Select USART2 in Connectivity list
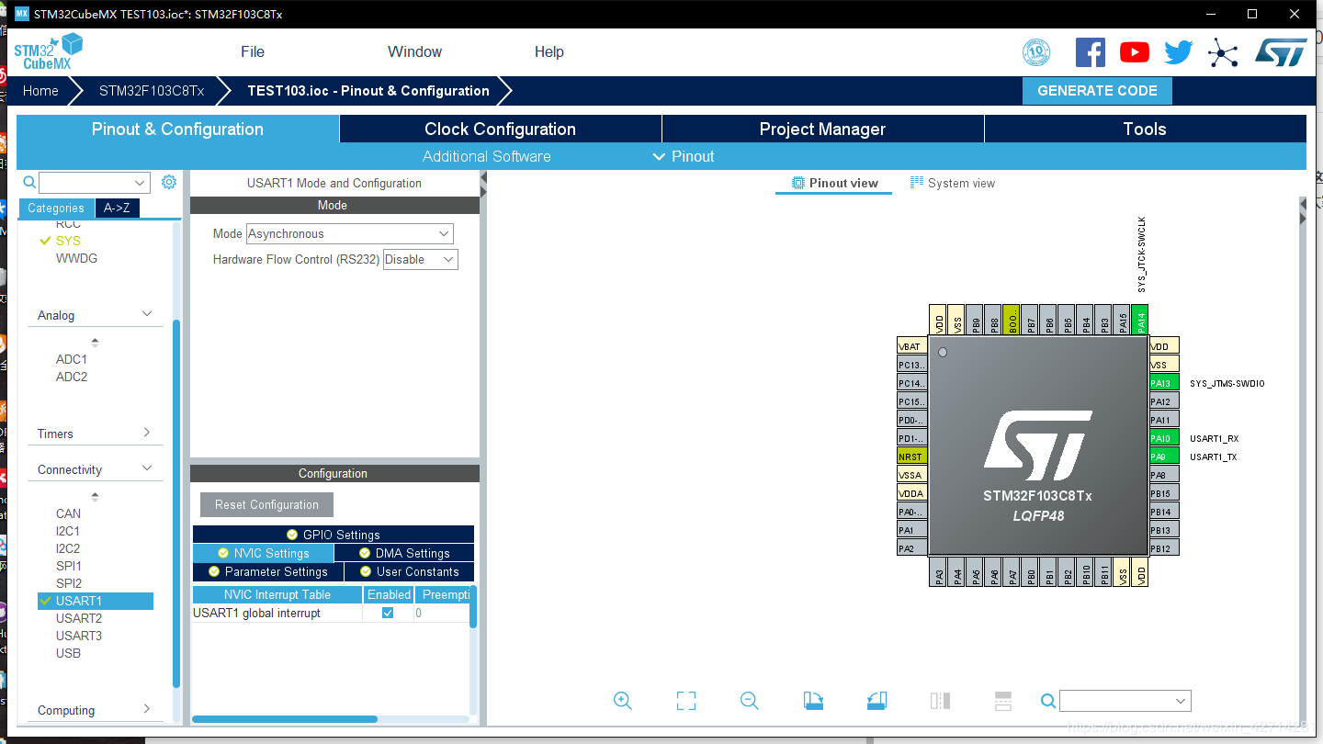 click(79, 618)
